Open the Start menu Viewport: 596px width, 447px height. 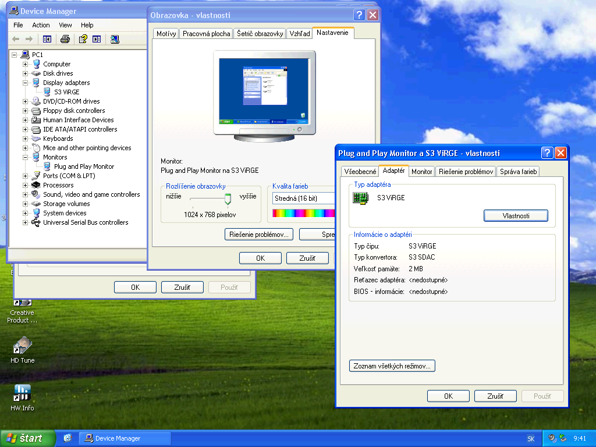pos(28,438)
